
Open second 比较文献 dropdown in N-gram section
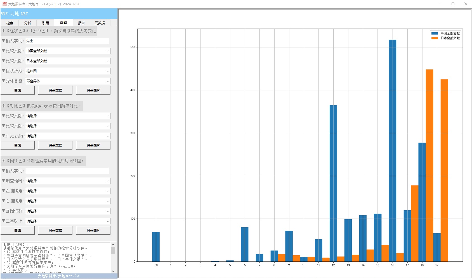(x=68, y=126)
